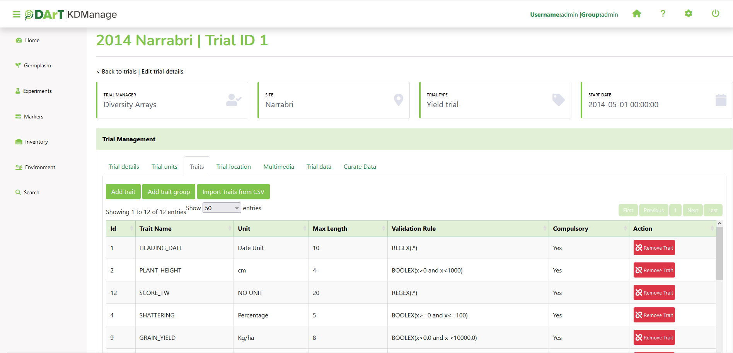Open help via question mark icon
Screen dimensions: 733x353
point(663,14)
